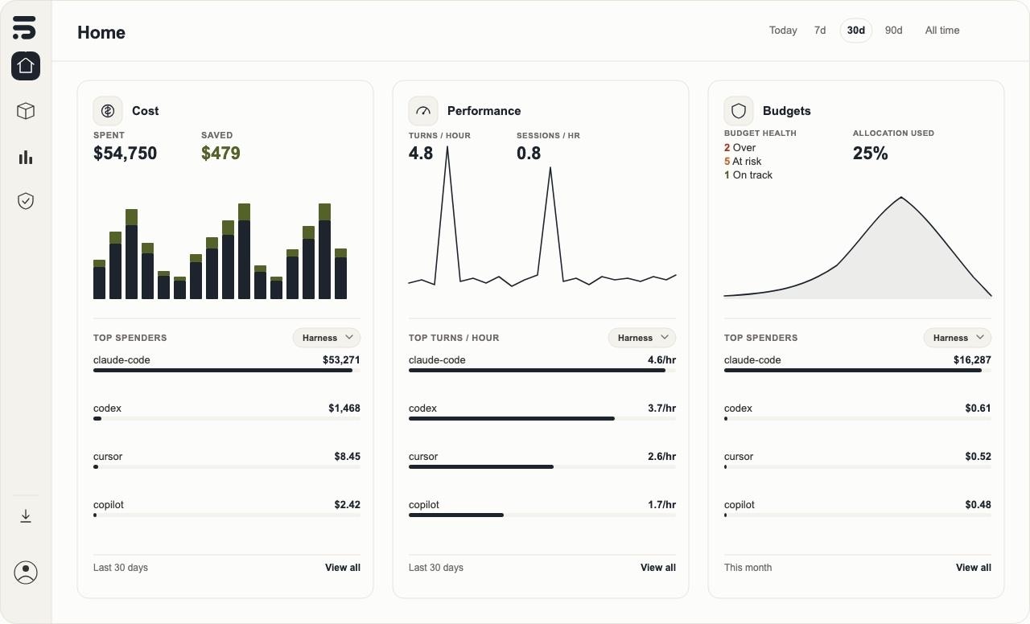Viewport: 1030px width, 624px height.
Task: Click cursor row in Performance card
Action: click(542, 461)
